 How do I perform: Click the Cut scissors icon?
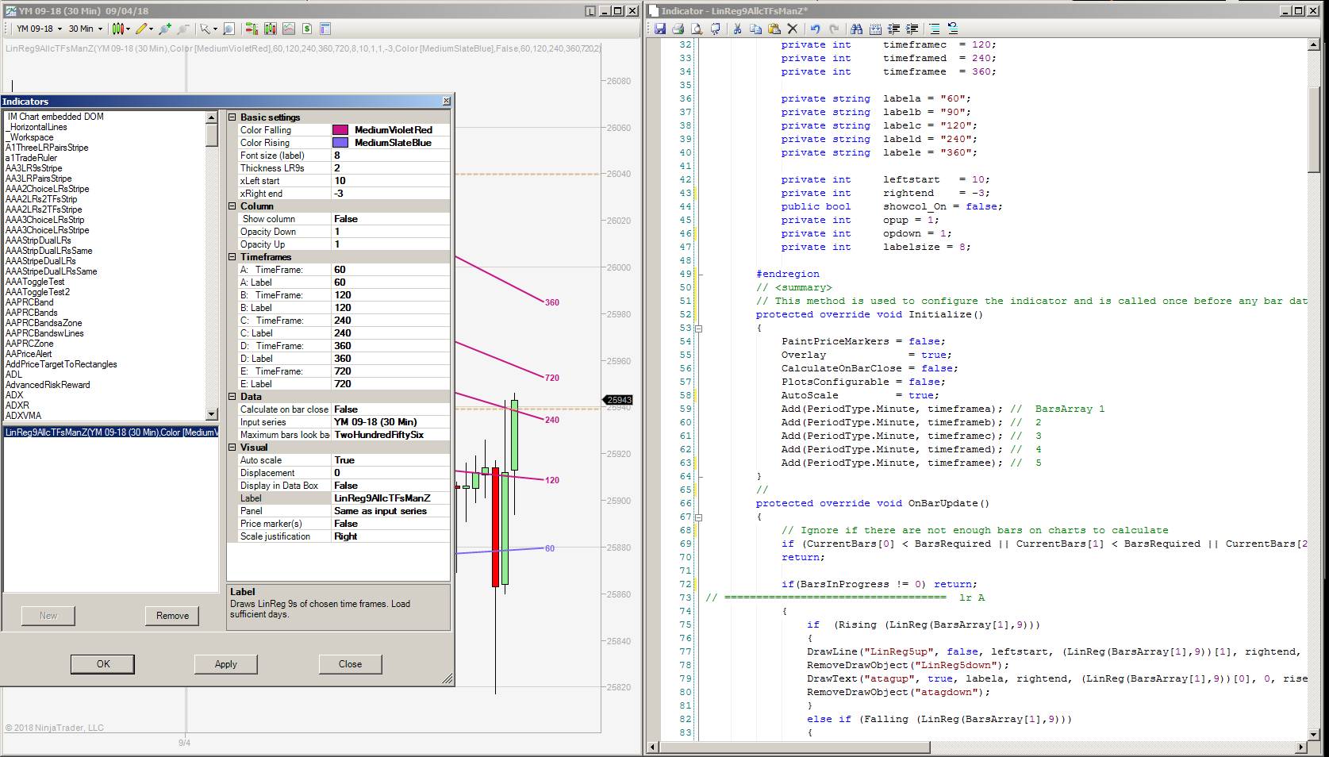736,29
